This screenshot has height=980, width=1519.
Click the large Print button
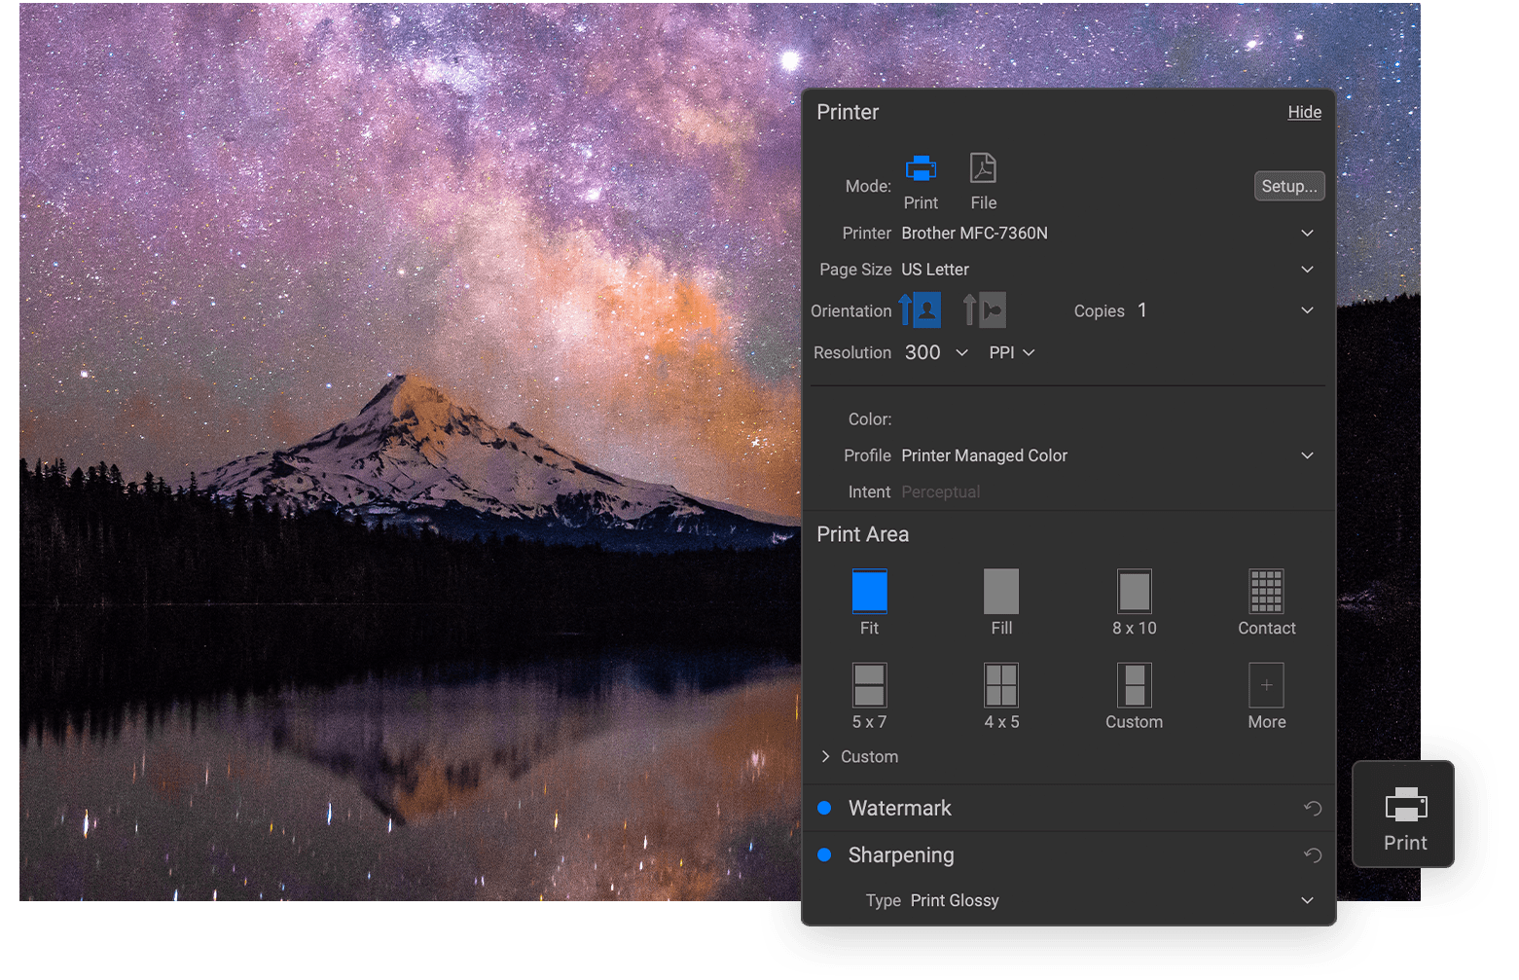pos(1403,815)
